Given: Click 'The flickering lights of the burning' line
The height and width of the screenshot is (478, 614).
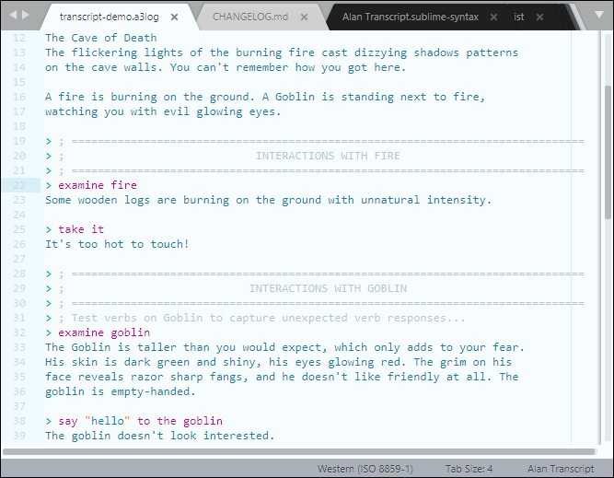Looking at the screenshot, I should click(x=282, y=52).
